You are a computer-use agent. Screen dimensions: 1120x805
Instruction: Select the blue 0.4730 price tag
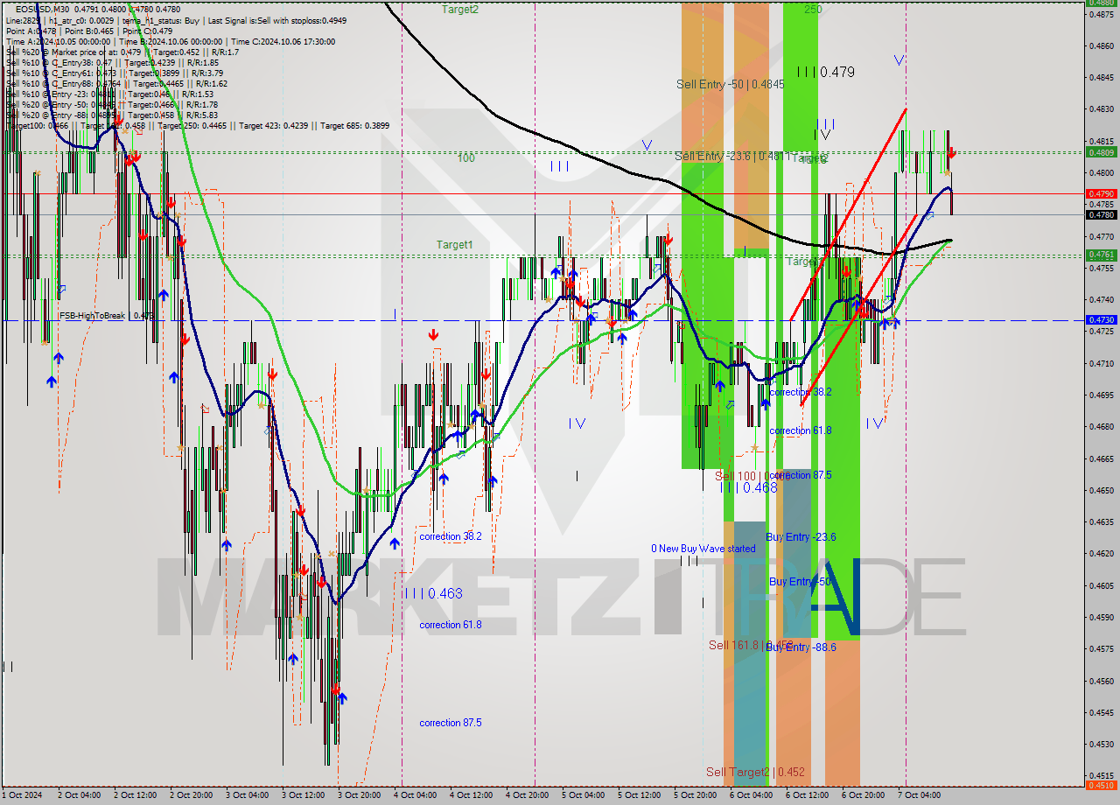pyautogui.click(x=1101, y=320)
